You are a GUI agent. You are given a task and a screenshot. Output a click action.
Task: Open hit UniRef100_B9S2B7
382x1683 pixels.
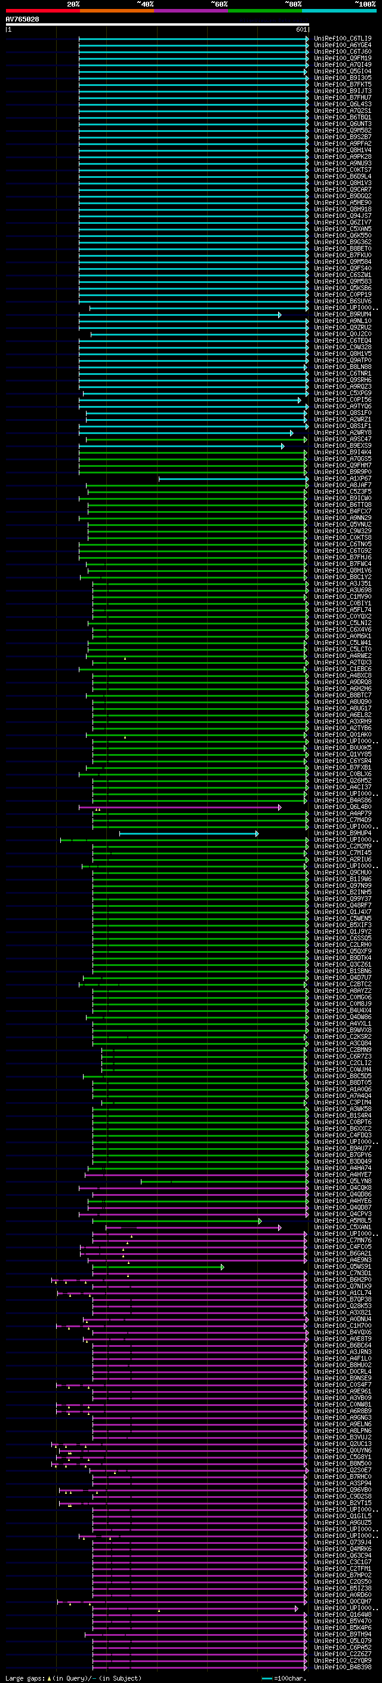(x=342, y=137)
